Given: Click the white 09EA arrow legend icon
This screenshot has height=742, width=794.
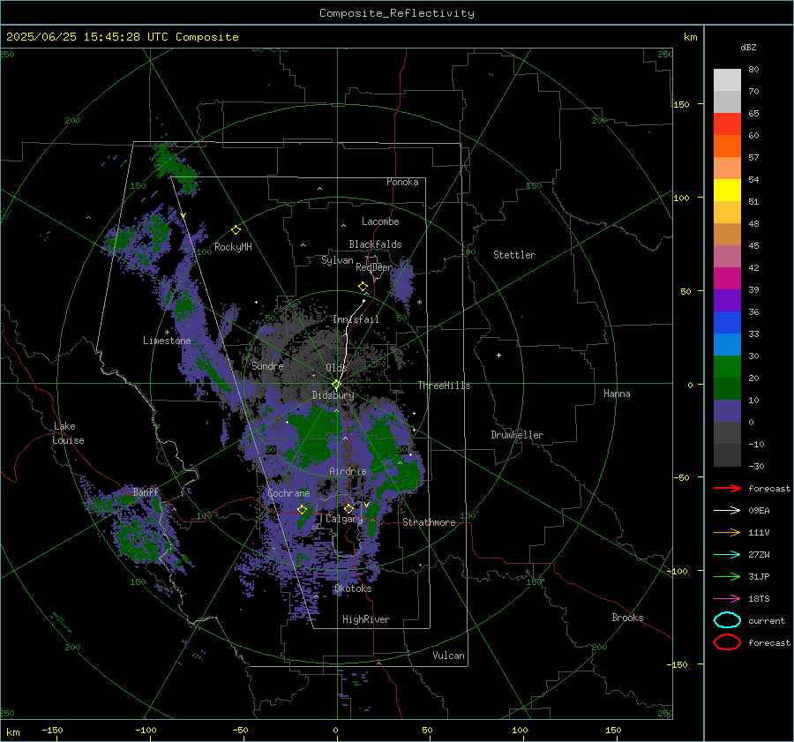Looking at the screenshot, I should [x=727, y=511].
